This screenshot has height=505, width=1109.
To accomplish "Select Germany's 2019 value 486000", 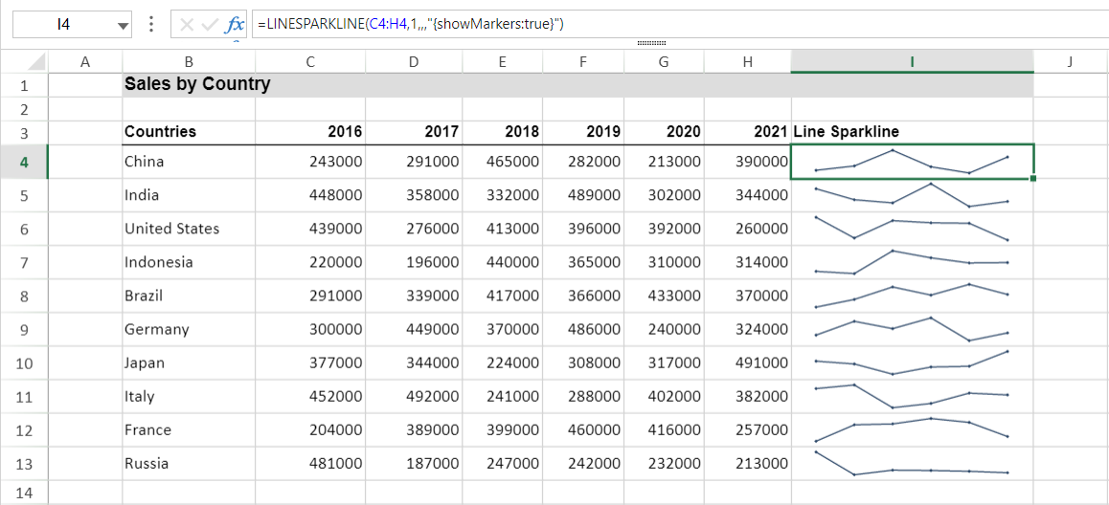I will [583, 329].
